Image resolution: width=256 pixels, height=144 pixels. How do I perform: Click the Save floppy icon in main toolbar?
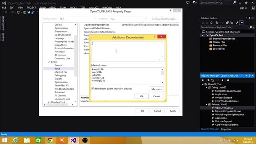point(29,12)
